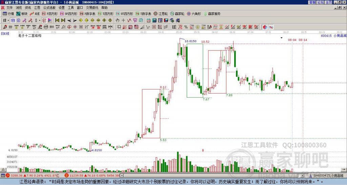Click the 08-14 date marker

click(x=303, y=40)
